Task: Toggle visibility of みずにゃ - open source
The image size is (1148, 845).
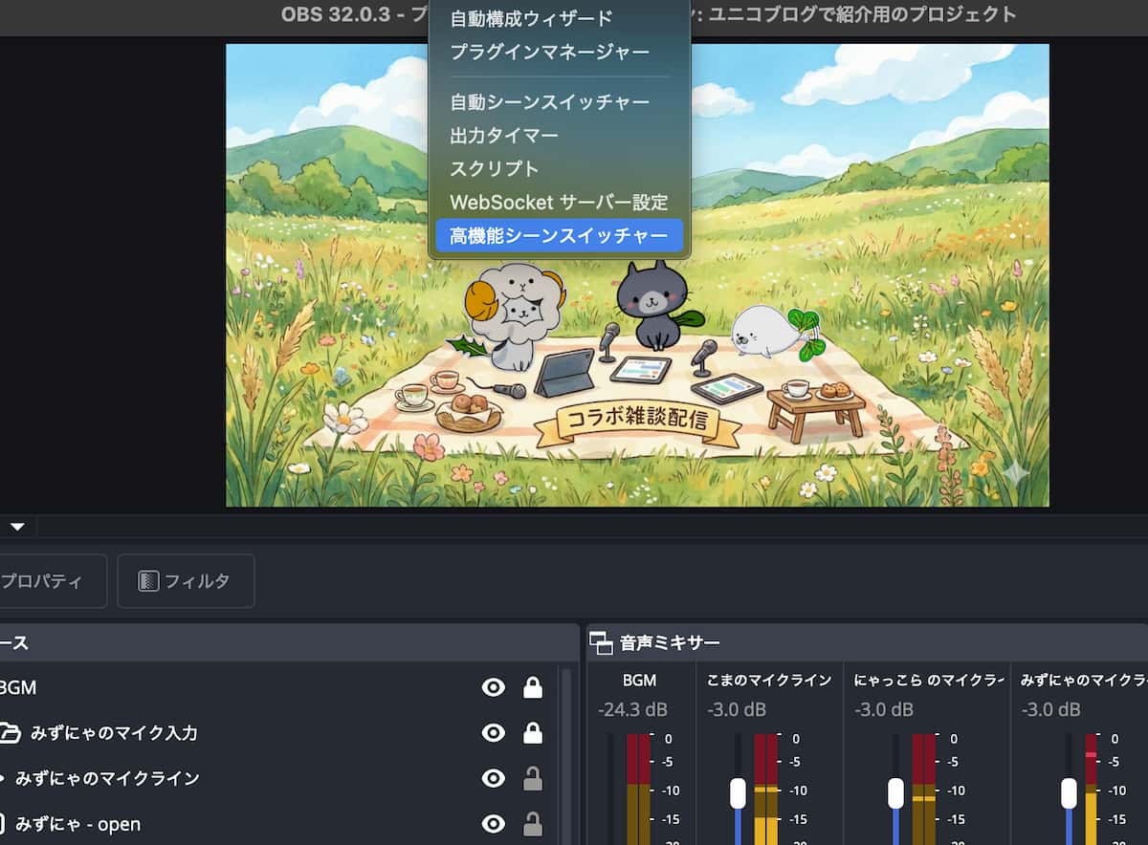Action: point(494,824)
